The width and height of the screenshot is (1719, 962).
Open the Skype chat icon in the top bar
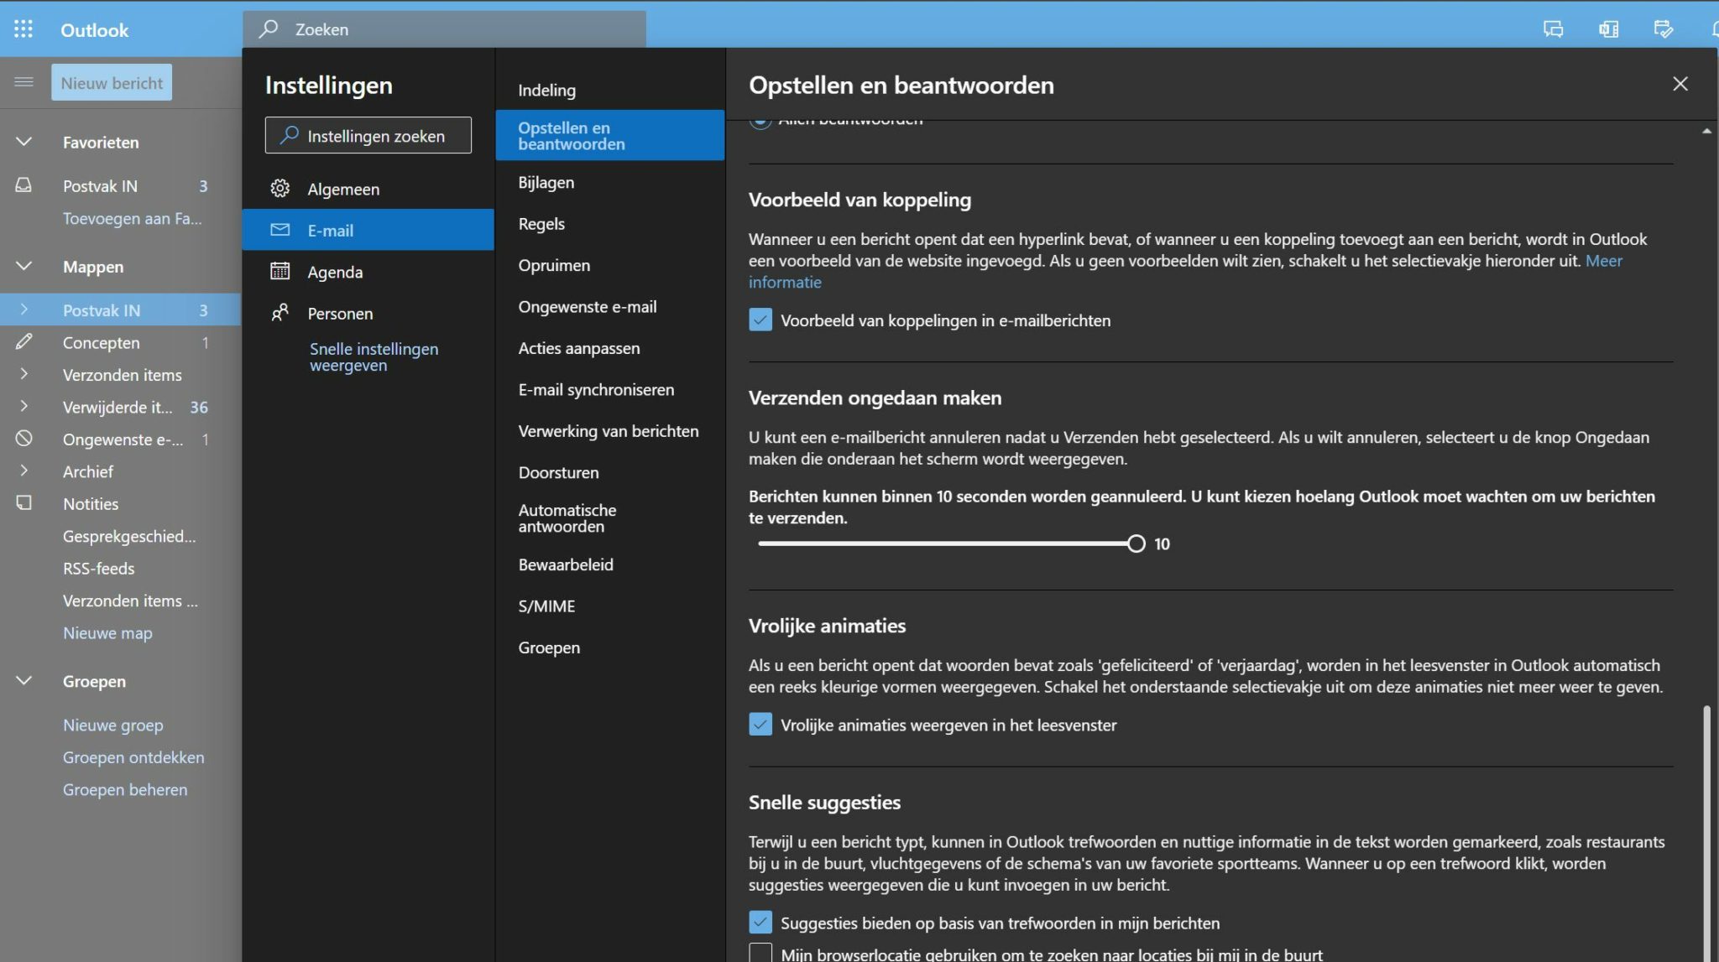(x=1552, y=29)
